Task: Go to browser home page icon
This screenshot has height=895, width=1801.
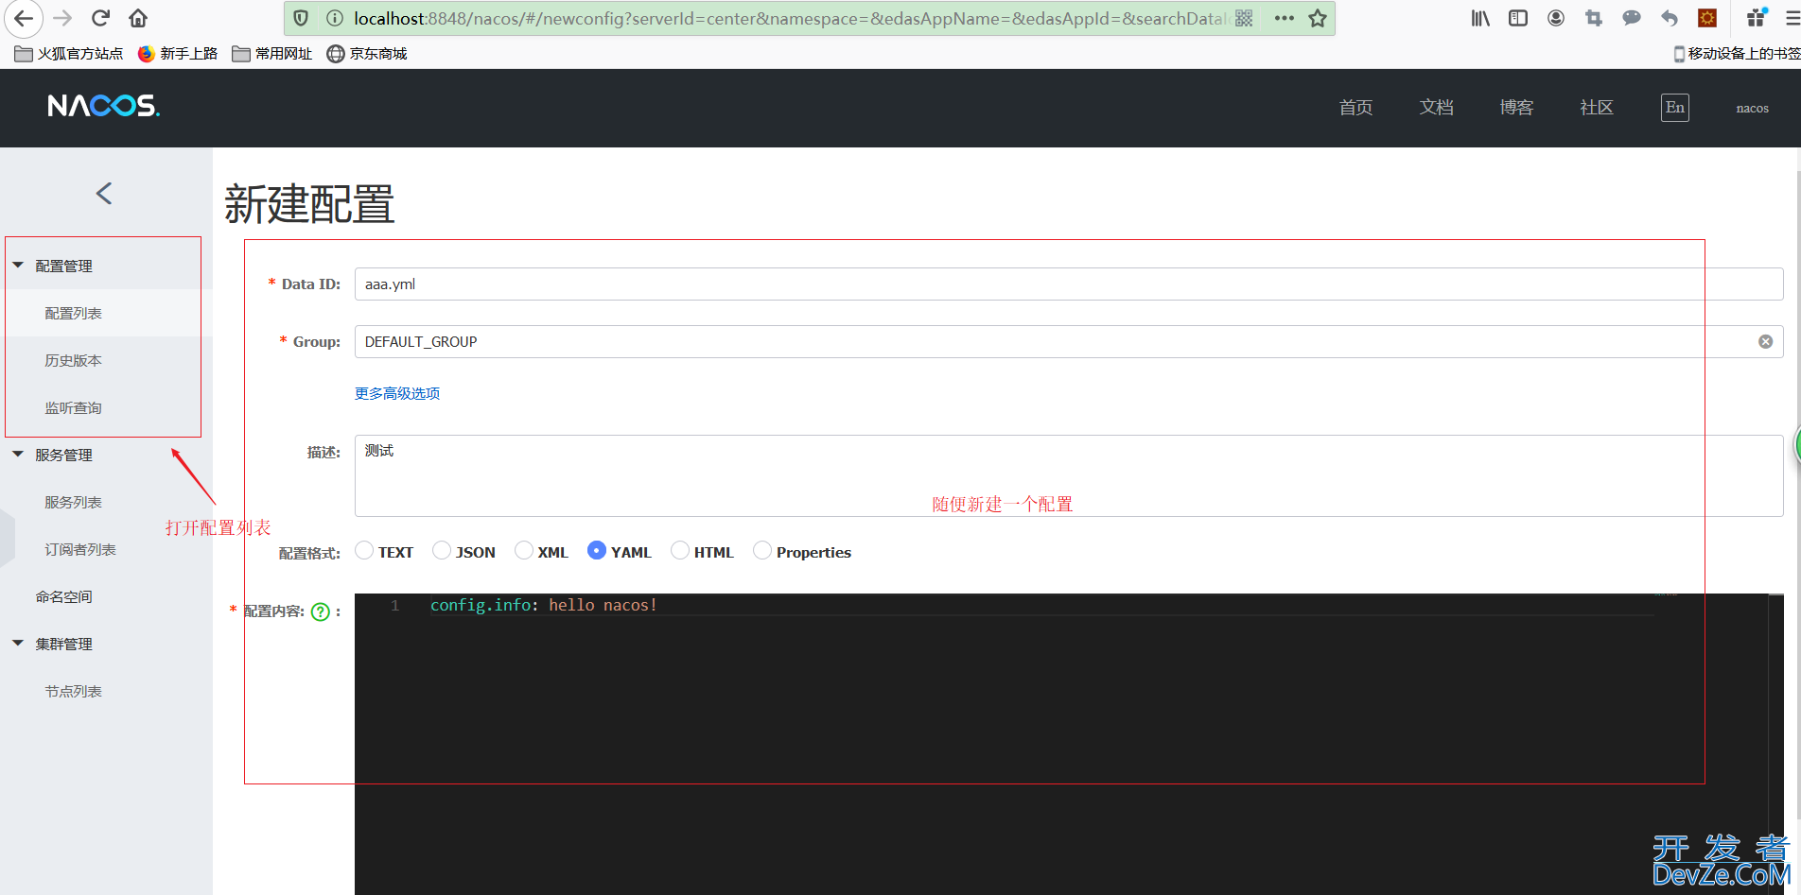Action: coord(138,18)
